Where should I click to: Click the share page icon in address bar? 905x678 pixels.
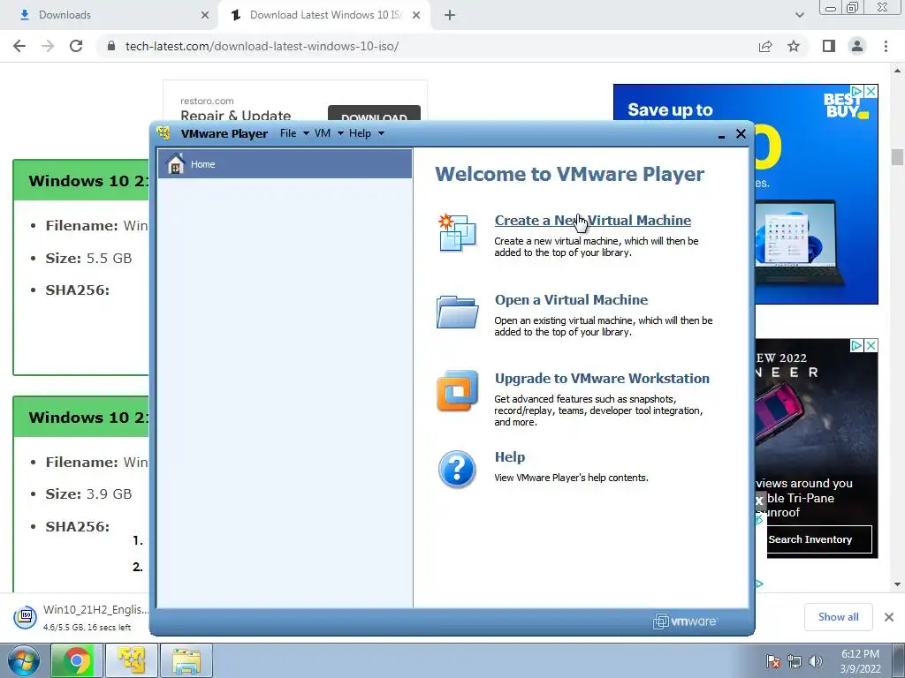pos(765,46)
